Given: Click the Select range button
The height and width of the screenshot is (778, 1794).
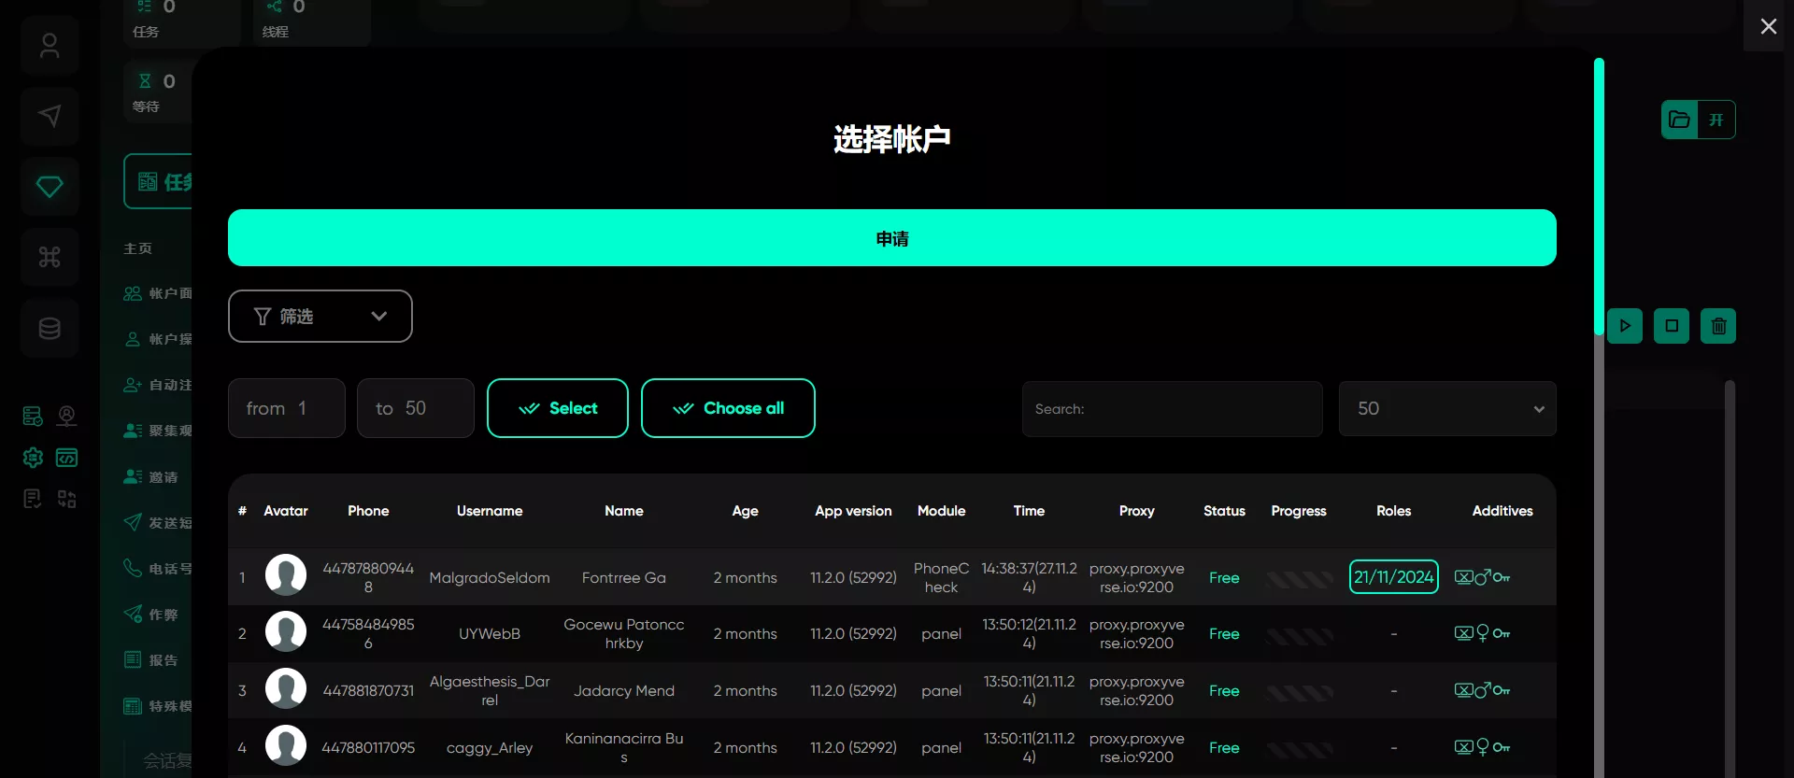Looking at the screenshot, I should (x=558, y=408).
